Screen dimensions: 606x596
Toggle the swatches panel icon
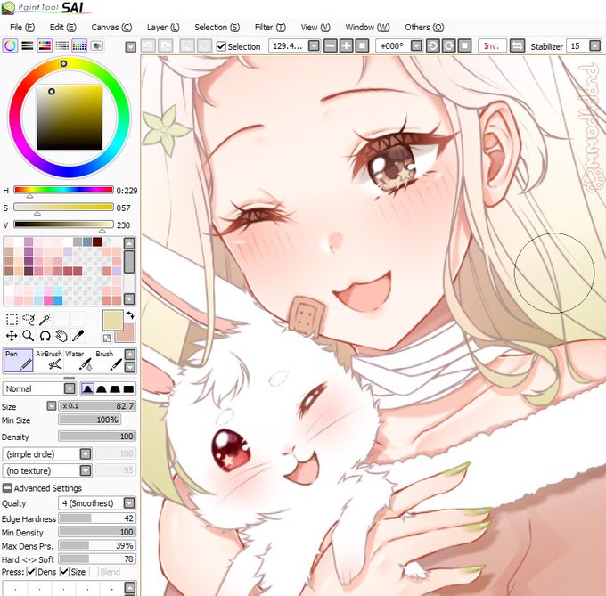[79, 46]
